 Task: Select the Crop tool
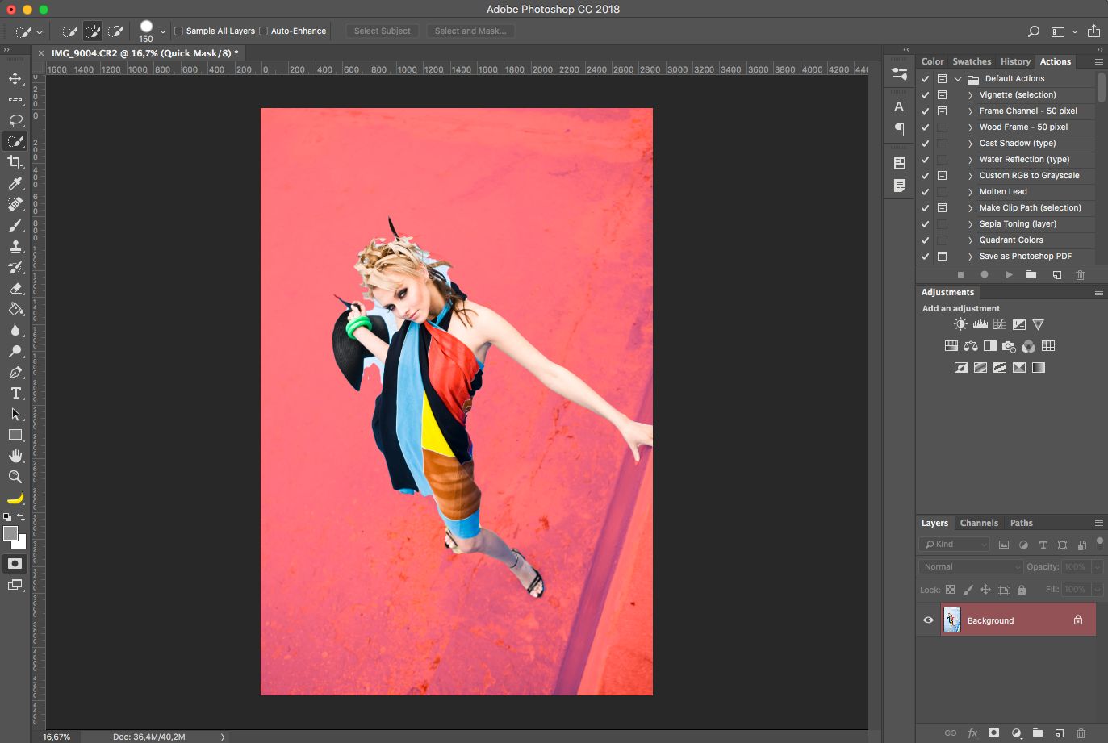[x=15, y=162]
